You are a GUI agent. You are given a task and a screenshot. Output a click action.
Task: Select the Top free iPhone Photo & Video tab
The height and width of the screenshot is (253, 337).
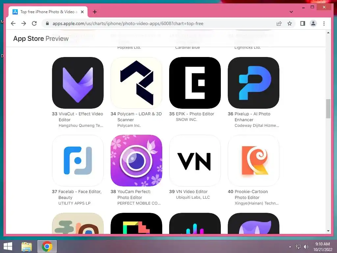48,12
